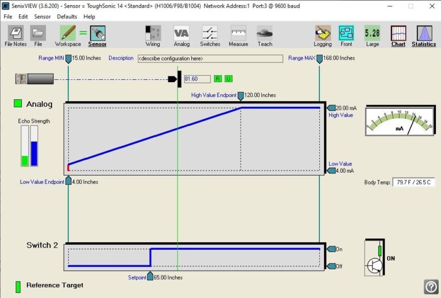The image size is (441, 298).
Task: Click the Teach toolbar icon
Action: pos(265,33)
